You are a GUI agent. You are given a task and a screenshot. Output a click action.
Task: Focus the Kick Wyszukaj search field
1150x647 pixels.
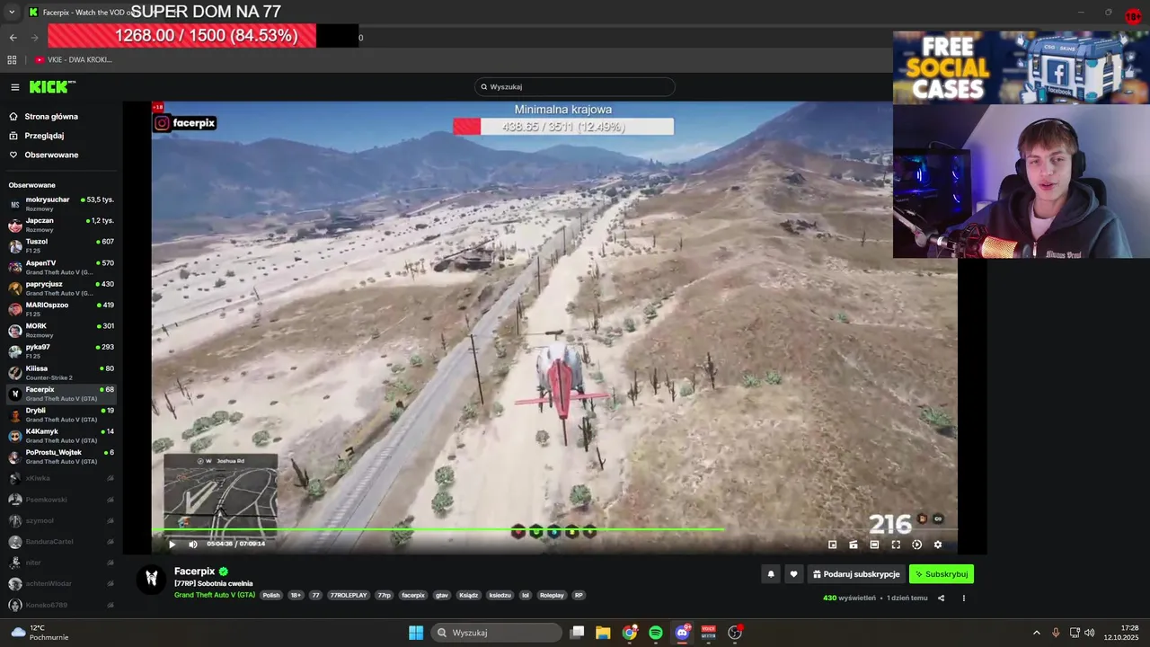[575, 87]
